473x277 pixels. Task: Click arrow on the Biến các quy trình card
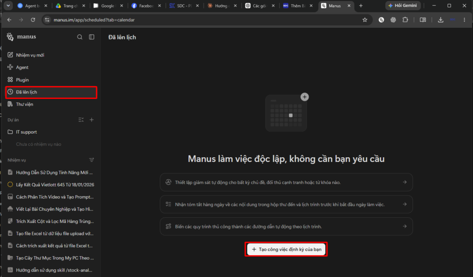click(405, 226)
